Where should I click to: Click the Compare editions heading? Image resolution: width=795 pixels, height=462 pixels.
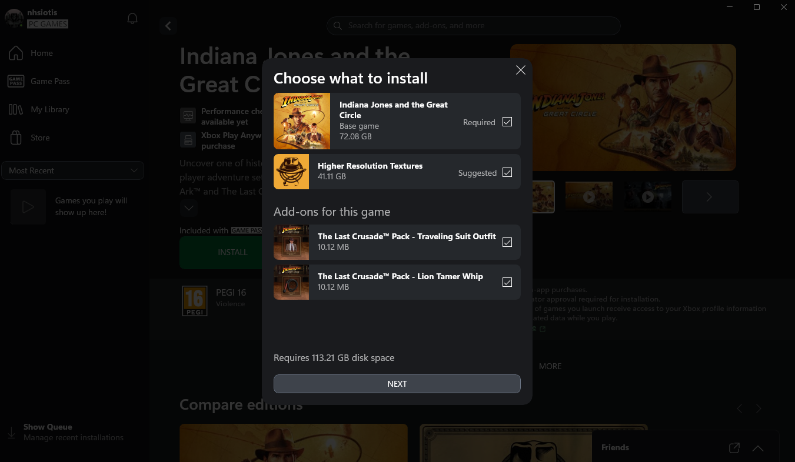[241, 405]
